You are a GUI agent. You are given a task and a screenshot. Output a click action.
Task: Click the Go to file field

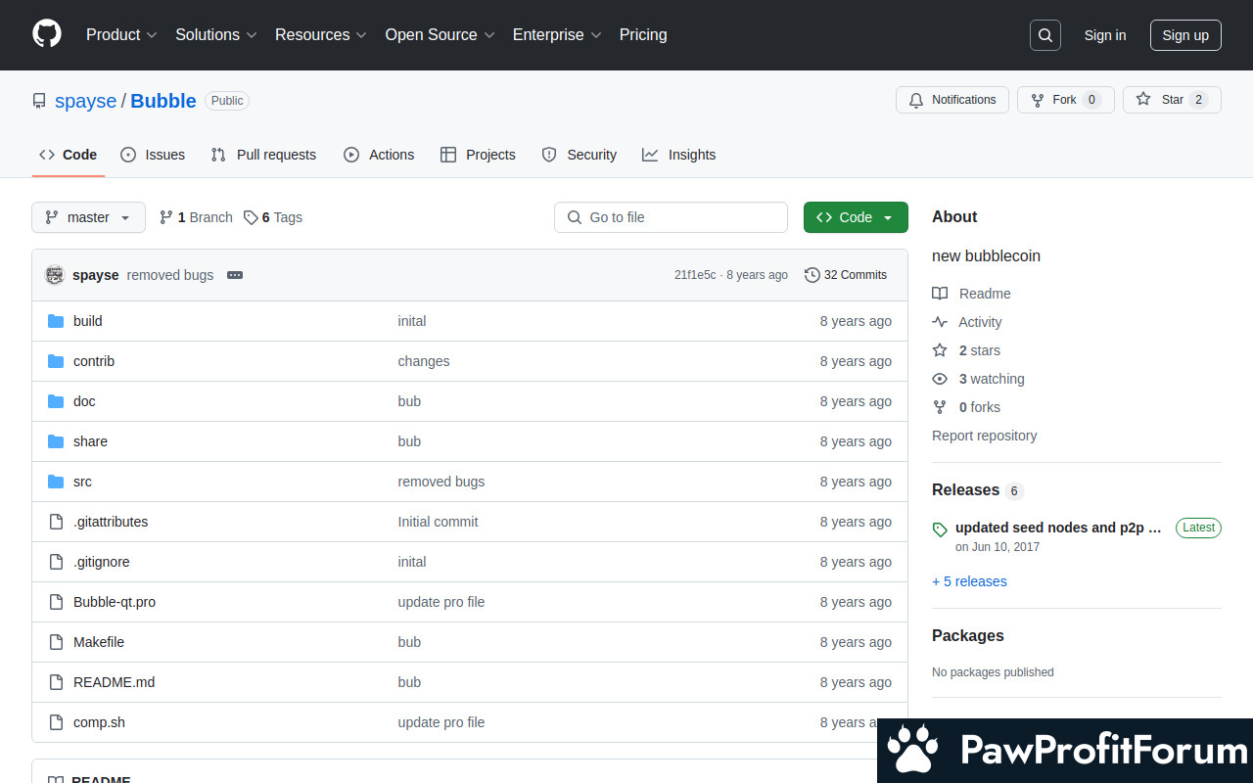point(671,217)
